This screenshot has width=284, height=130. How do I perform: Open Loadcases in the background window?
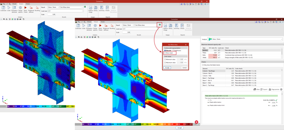3,9
